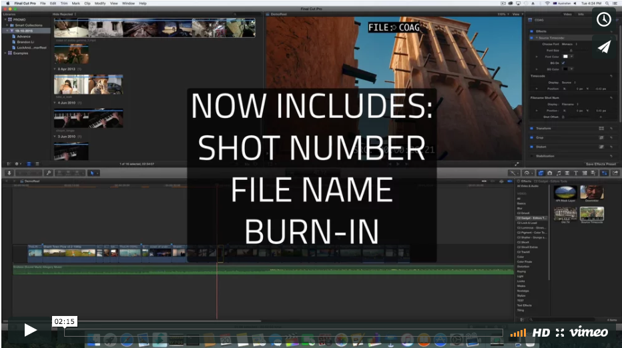Adjust the Vimeo volume bars
Viewport: 622px width, 348px height.
click(x=518, y=333)
